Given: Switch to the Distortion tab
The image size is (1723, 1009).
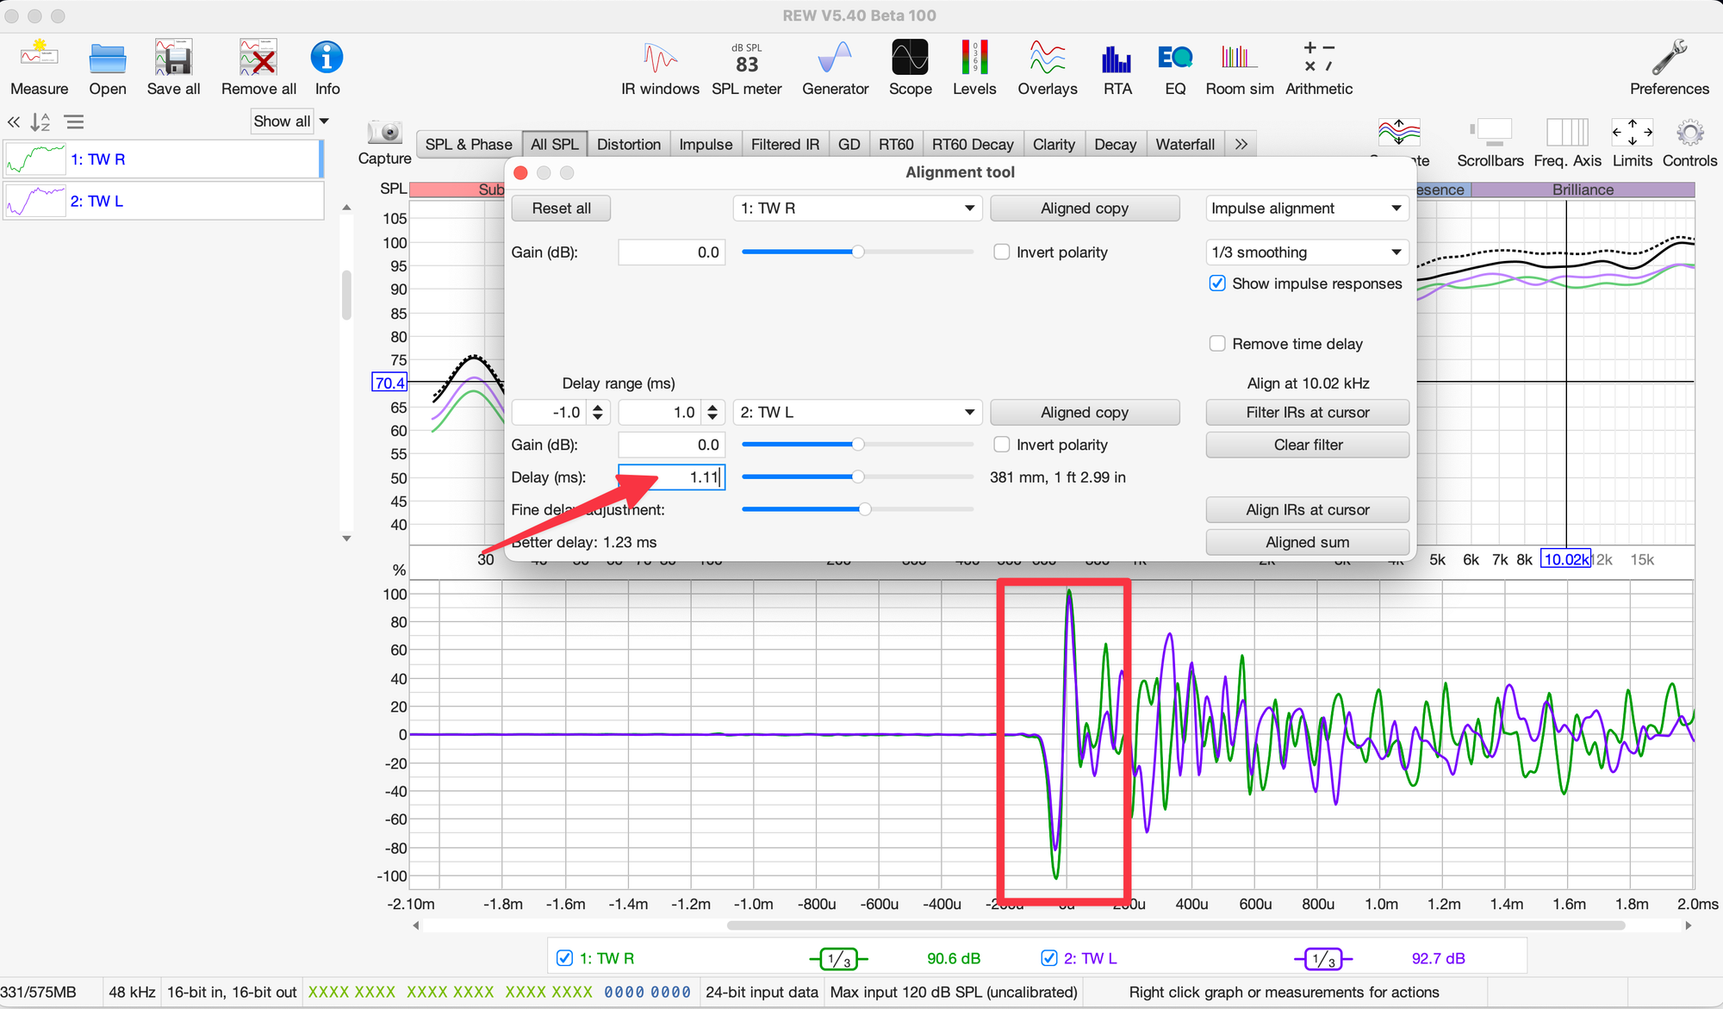Looking at the screenshot, I should (628, 144).
